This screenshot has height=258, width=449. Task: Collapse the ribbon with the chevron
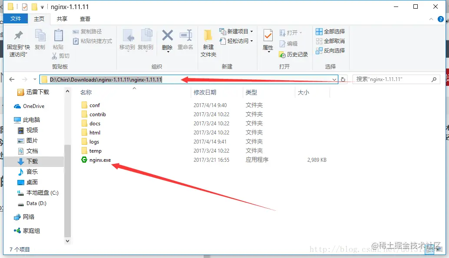coord(431,19)
